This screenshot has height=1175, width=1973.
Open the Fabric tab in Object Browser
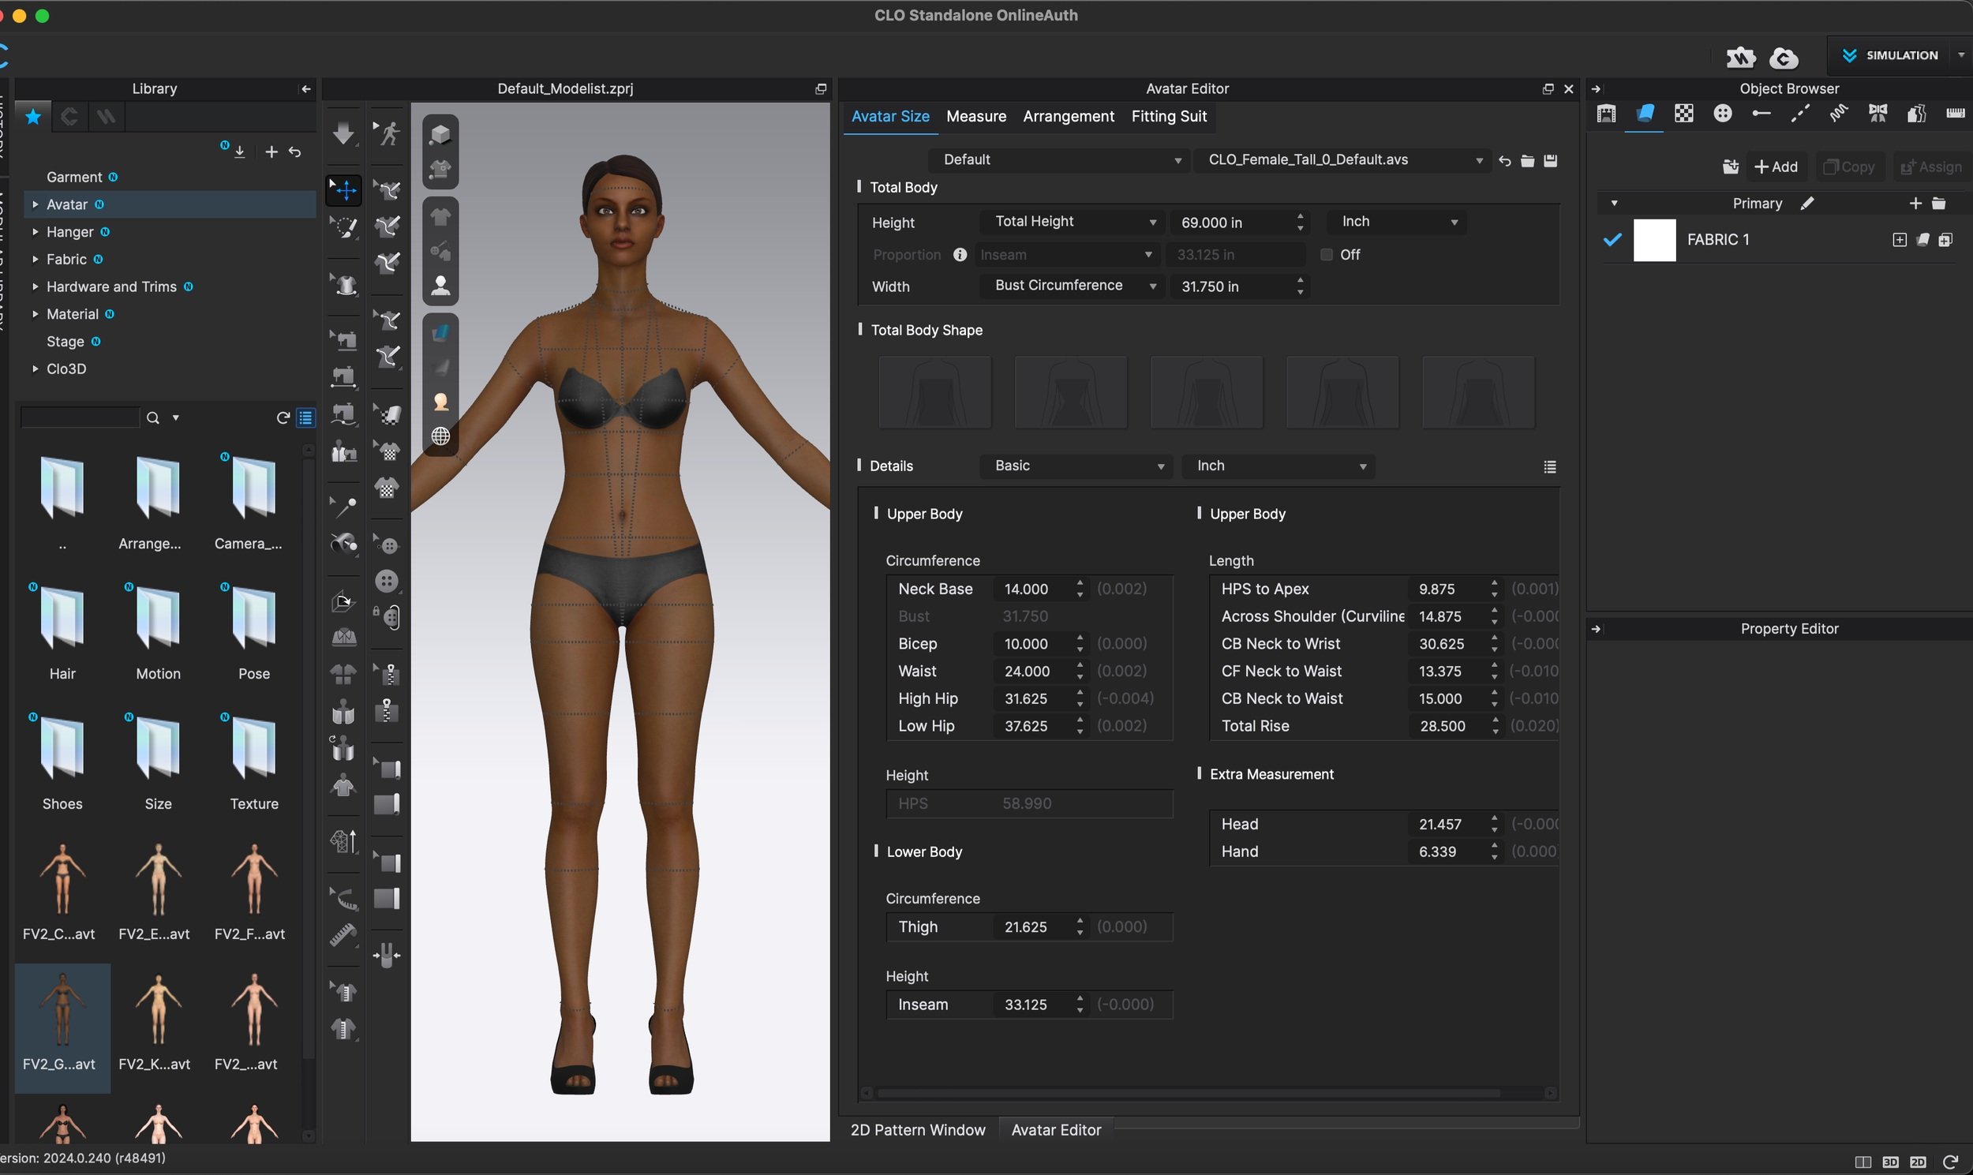(x=1645, y=114)
